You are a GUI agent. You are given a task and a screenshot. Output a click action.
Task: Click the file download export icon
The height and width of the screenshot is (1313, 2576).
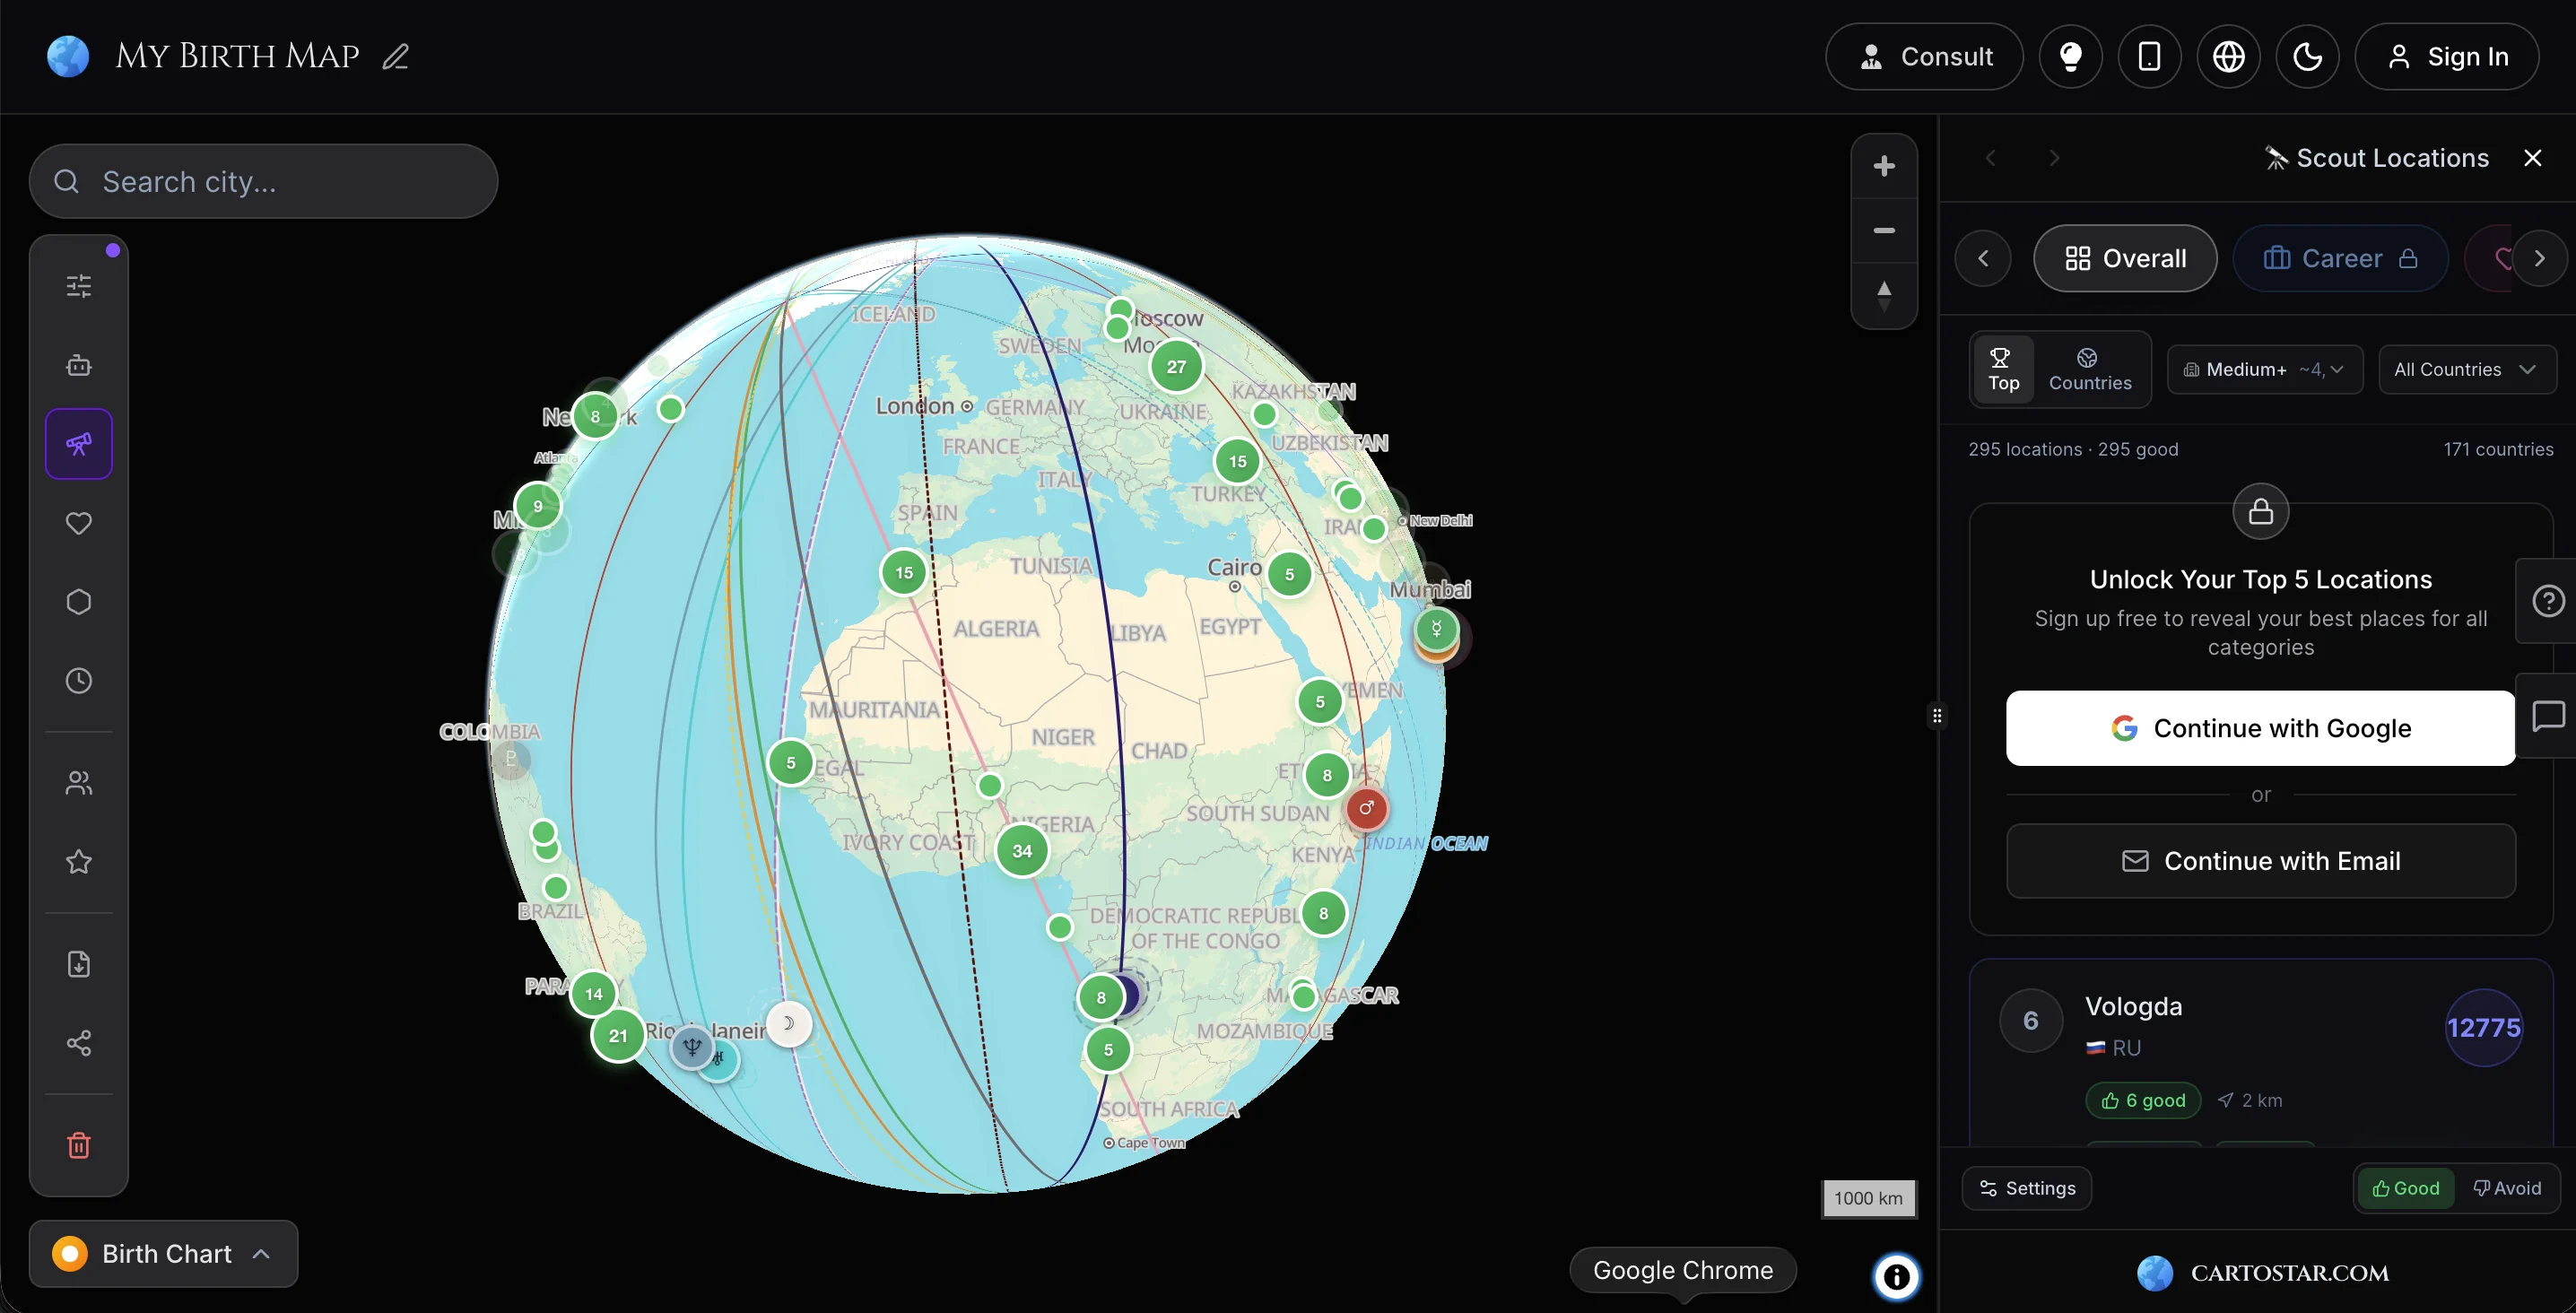[x=79, y=964]
